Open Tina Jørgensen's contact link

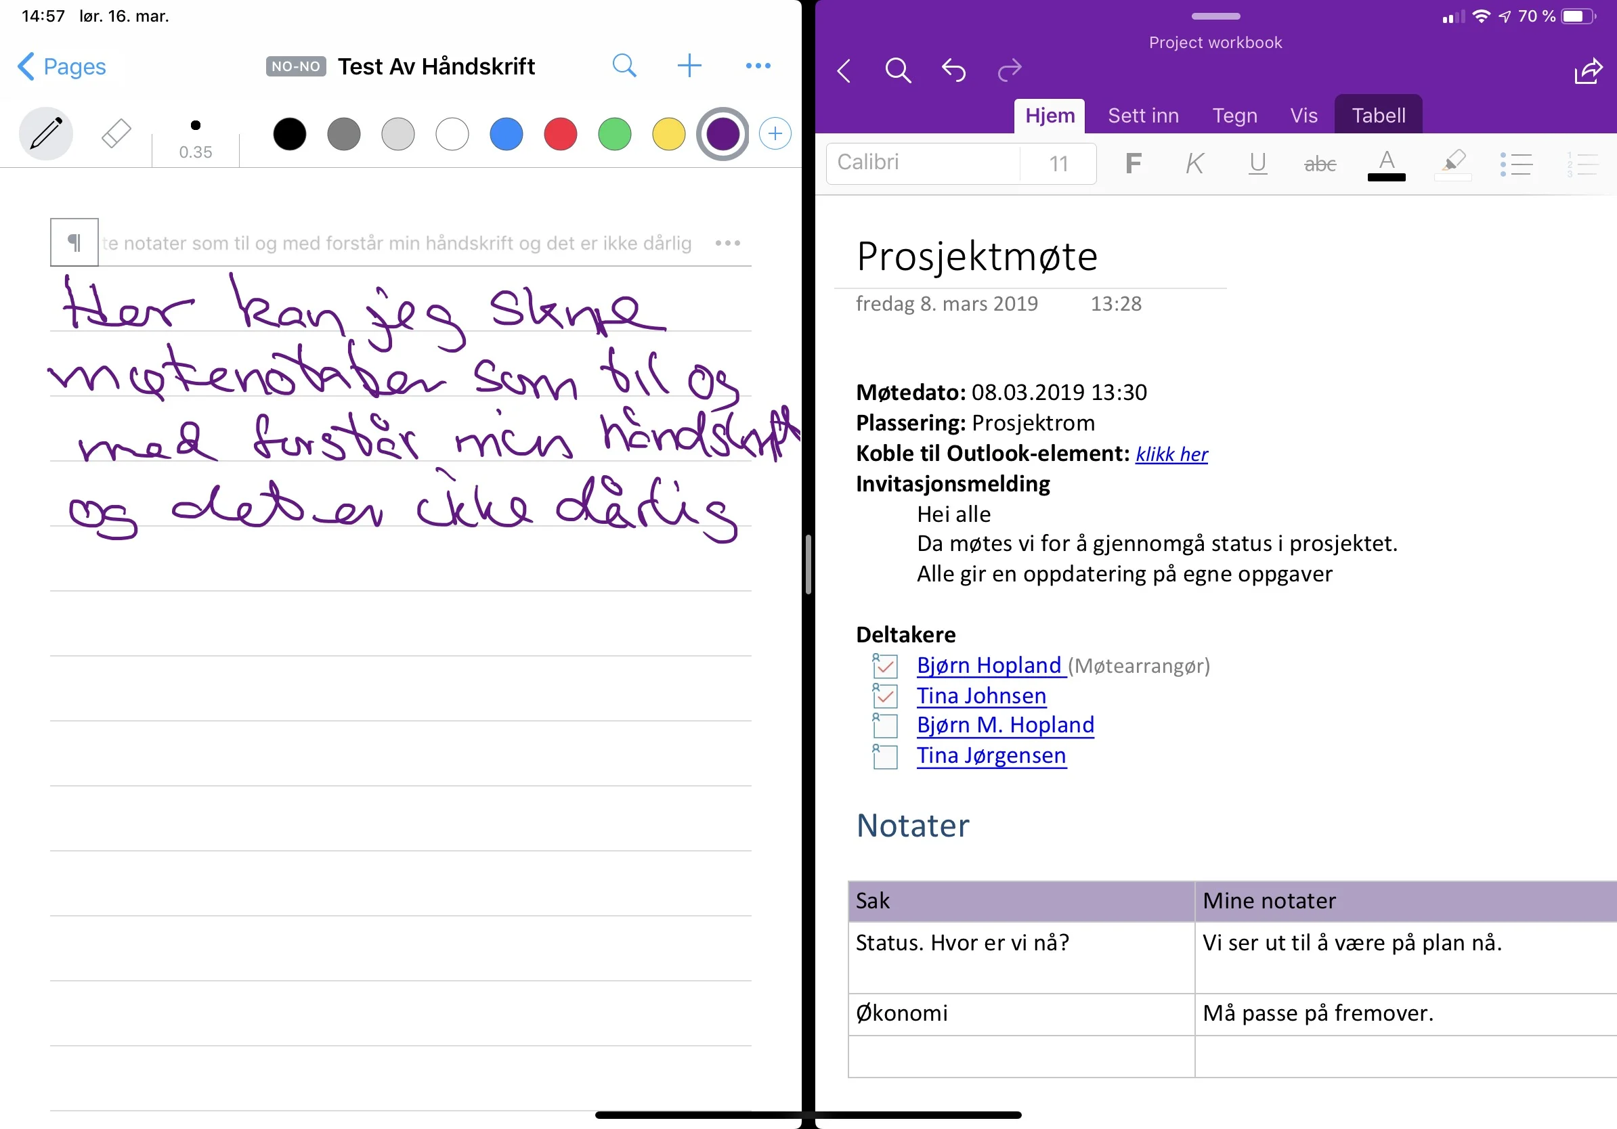click(x=991, y=755)
